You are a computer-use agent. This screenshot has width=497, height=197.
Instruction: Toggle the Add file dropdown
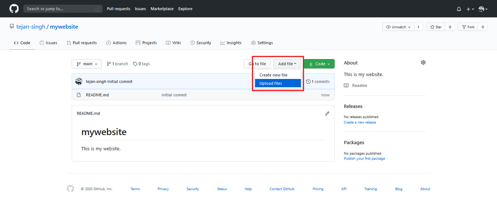click(287, 64)
